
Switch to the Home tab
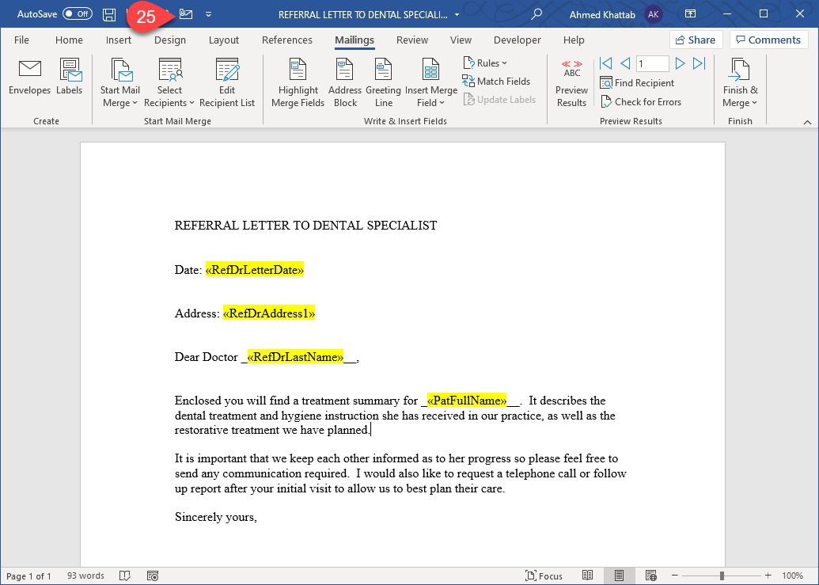tap(69, 40)
